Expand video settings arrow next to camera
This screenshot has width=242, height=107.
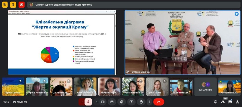(x=97, y=102)
